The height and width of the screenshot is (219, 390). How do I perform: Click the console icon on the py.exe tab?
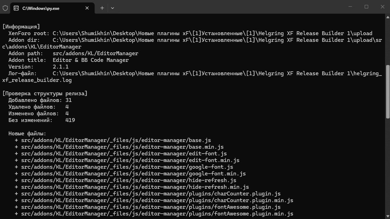click(x=16, y=8)
